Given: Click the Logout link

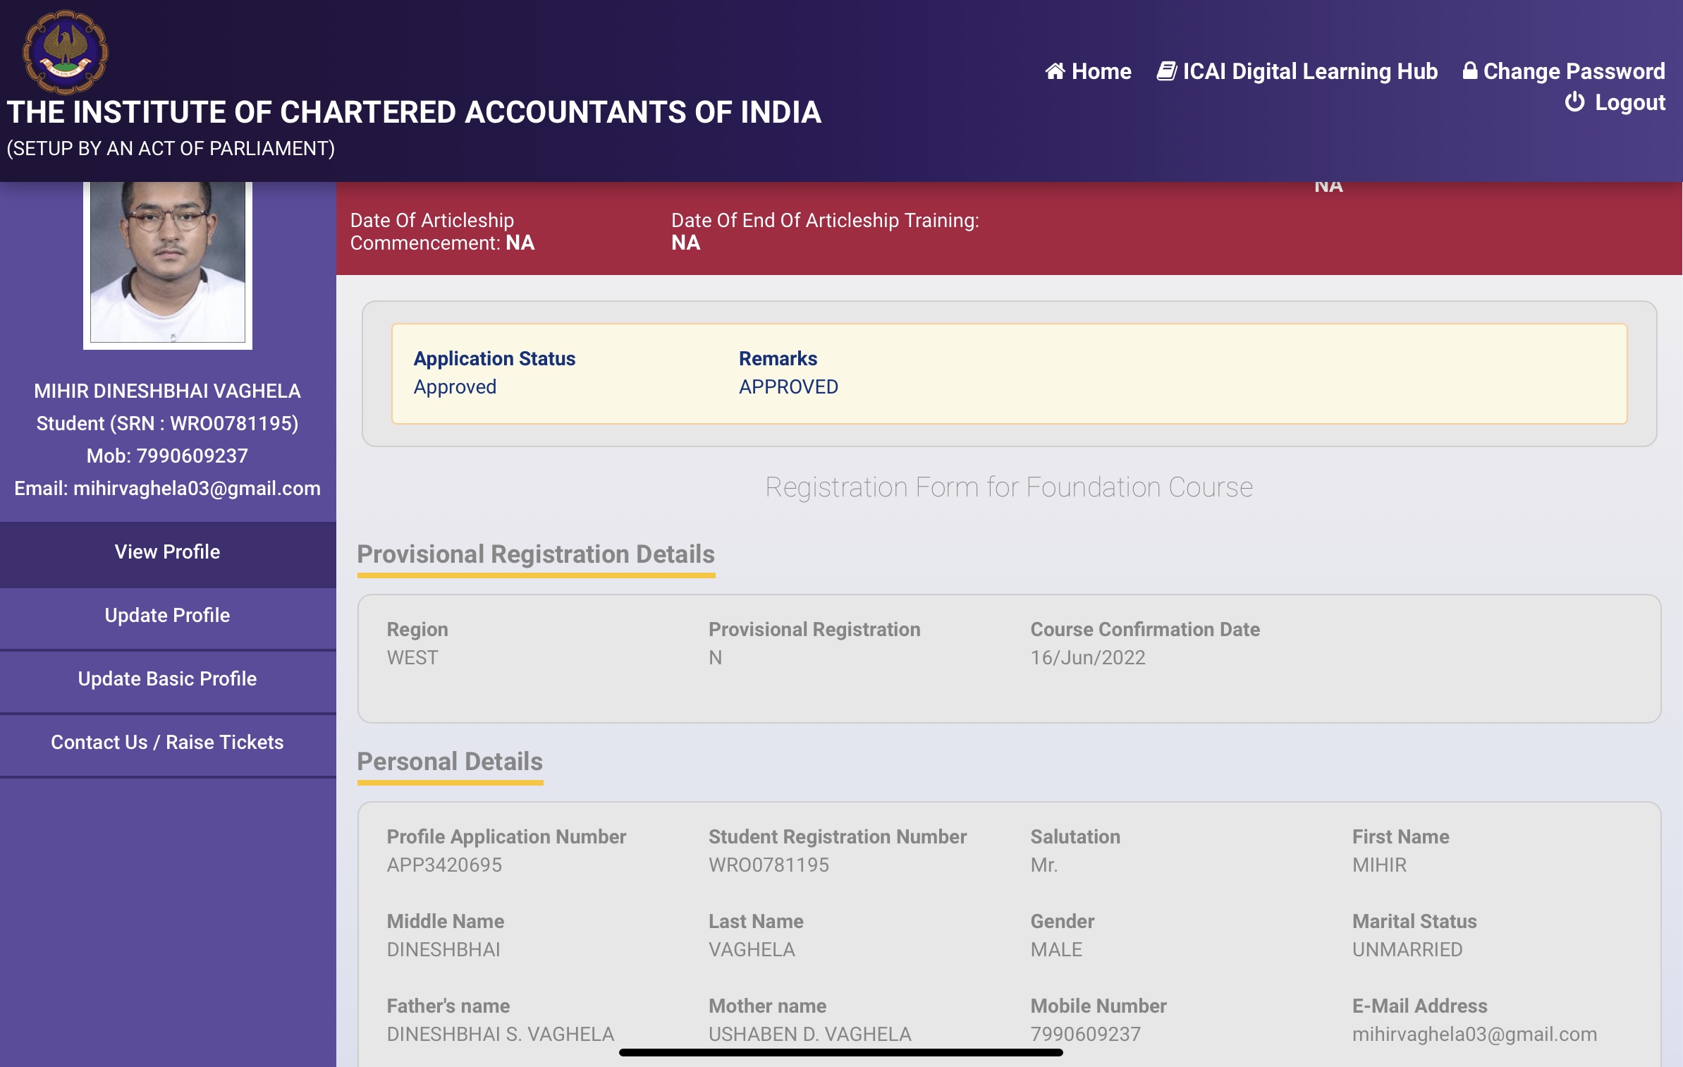Looking at the screenshot, I should click(x=1629, y=103).
